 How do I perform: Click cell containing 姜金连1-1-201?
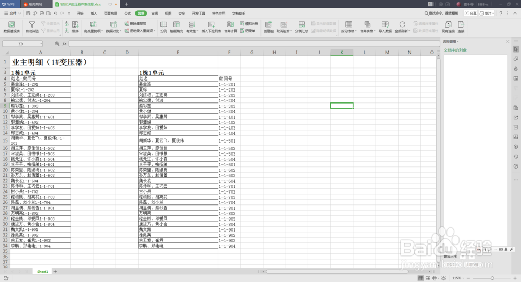[40, 84]
